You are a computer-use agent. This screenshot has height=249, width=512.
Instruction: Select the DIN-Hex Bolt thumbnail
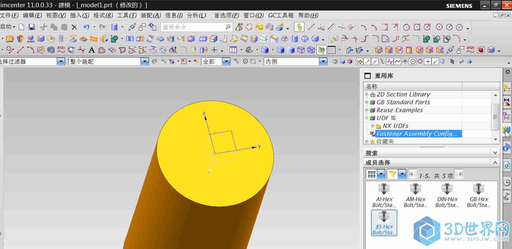[x=447, y=196]
